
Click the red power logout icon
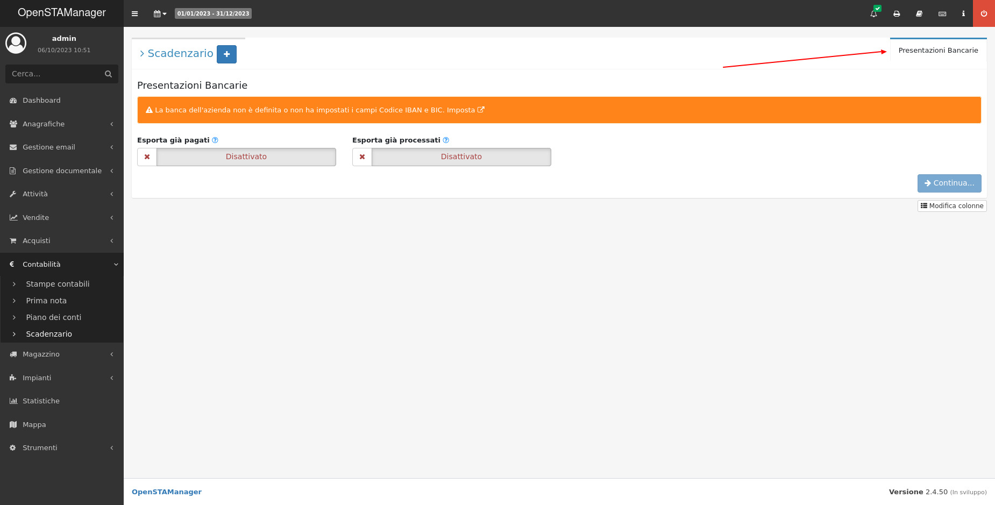[x=984, y=13]
